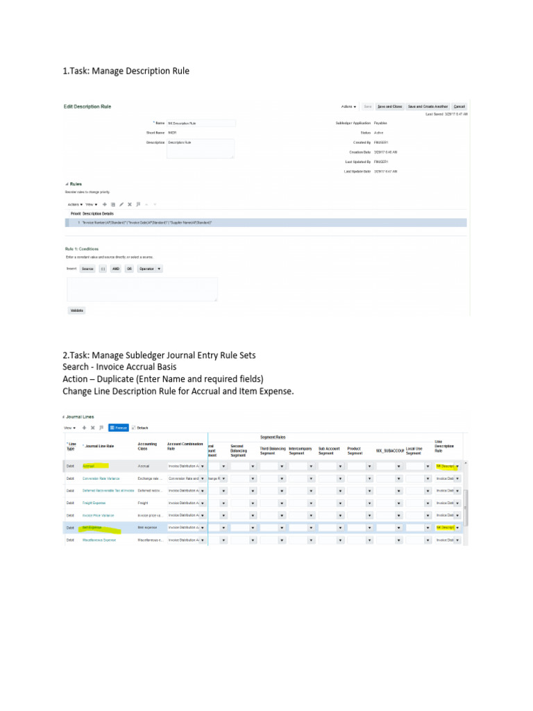The image size is (533, 711).
Task: Click the Save and Close button
Action: click(390, 106)
